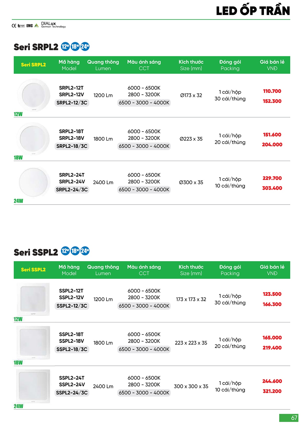Select the 24W badge beside Seri SSPL2

(x=85, y=251)
